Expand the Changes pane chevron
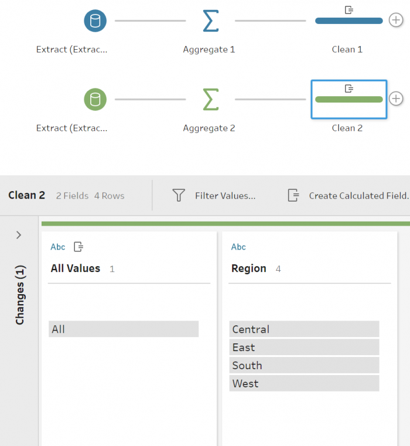 19,235
